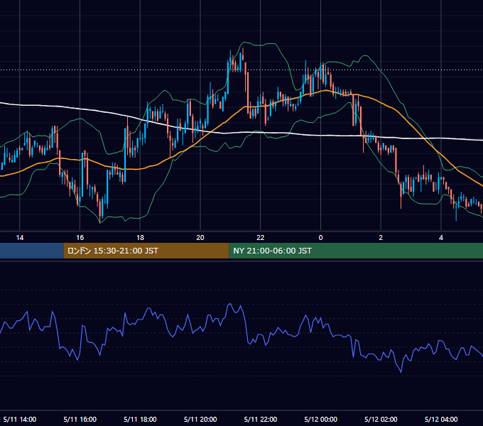Click the 5/11 22:00 date label
This screenshot has height=426, width=483.
[261, 419]
